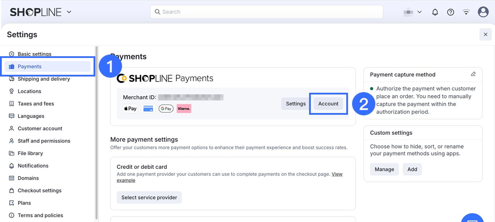Click the notifications bell icon
Screen dimensions: 495x222
tap(435, 12)
